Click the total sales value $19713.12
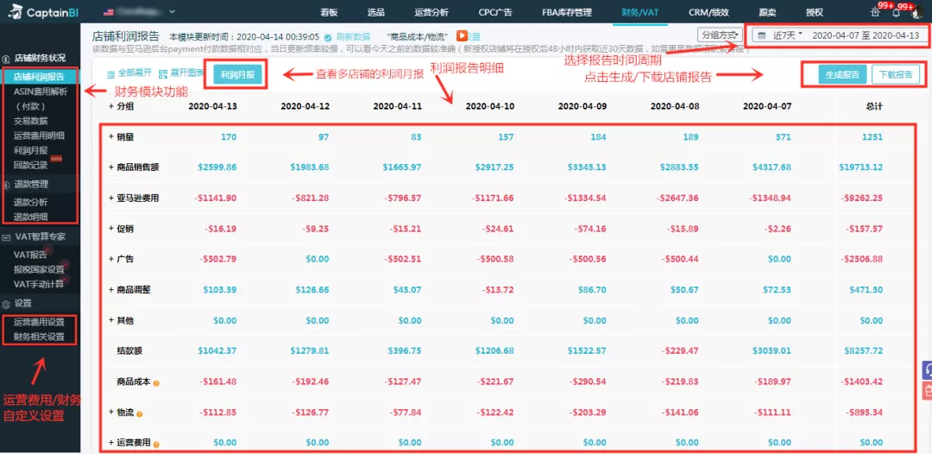 click(x=860, y=167)
